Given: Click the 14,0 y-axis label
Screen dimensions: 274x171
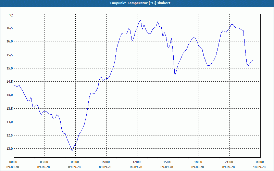Looking at the screenshot, I should click(x=10, y=95).
